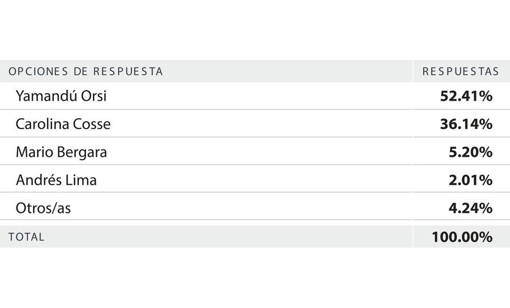Click the word Respuesta in the left header
The image size is (510, 308).
point(128,71)
